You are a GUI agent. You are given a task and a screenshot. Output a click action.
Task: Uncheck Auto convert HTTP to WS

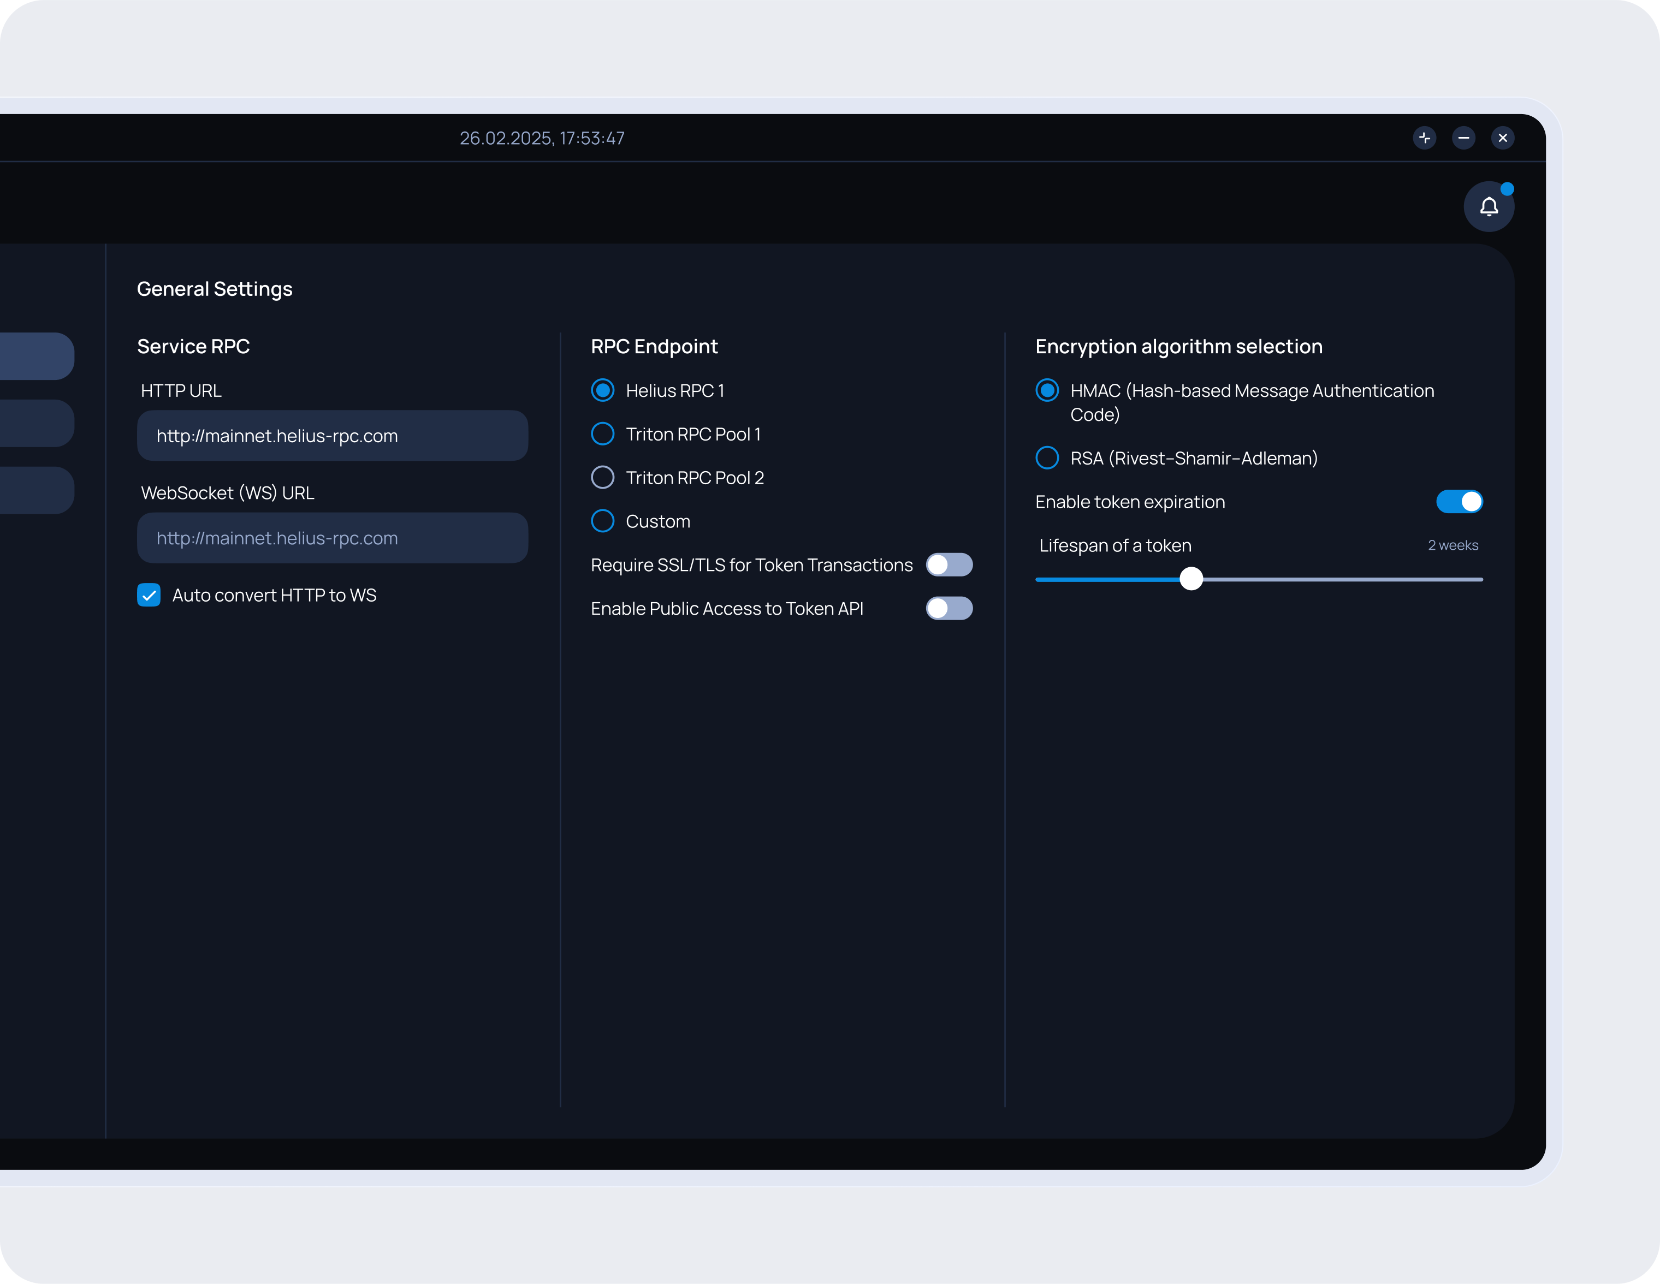[x=149, y=595]
